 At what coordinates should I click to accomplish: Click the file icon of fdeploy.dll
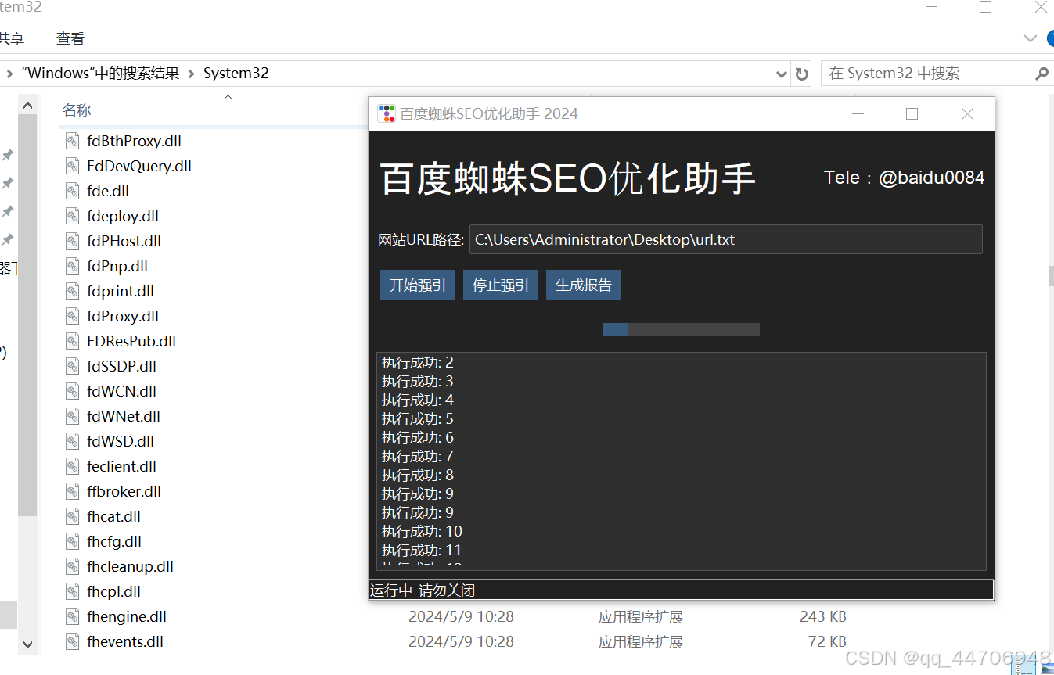pyautogui.click(x=73, y=217)
